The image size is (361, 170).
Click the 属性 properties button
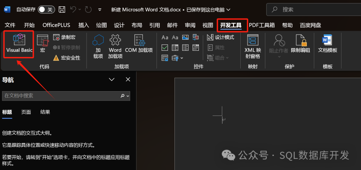pyautogui.click(x=216, y=48)
